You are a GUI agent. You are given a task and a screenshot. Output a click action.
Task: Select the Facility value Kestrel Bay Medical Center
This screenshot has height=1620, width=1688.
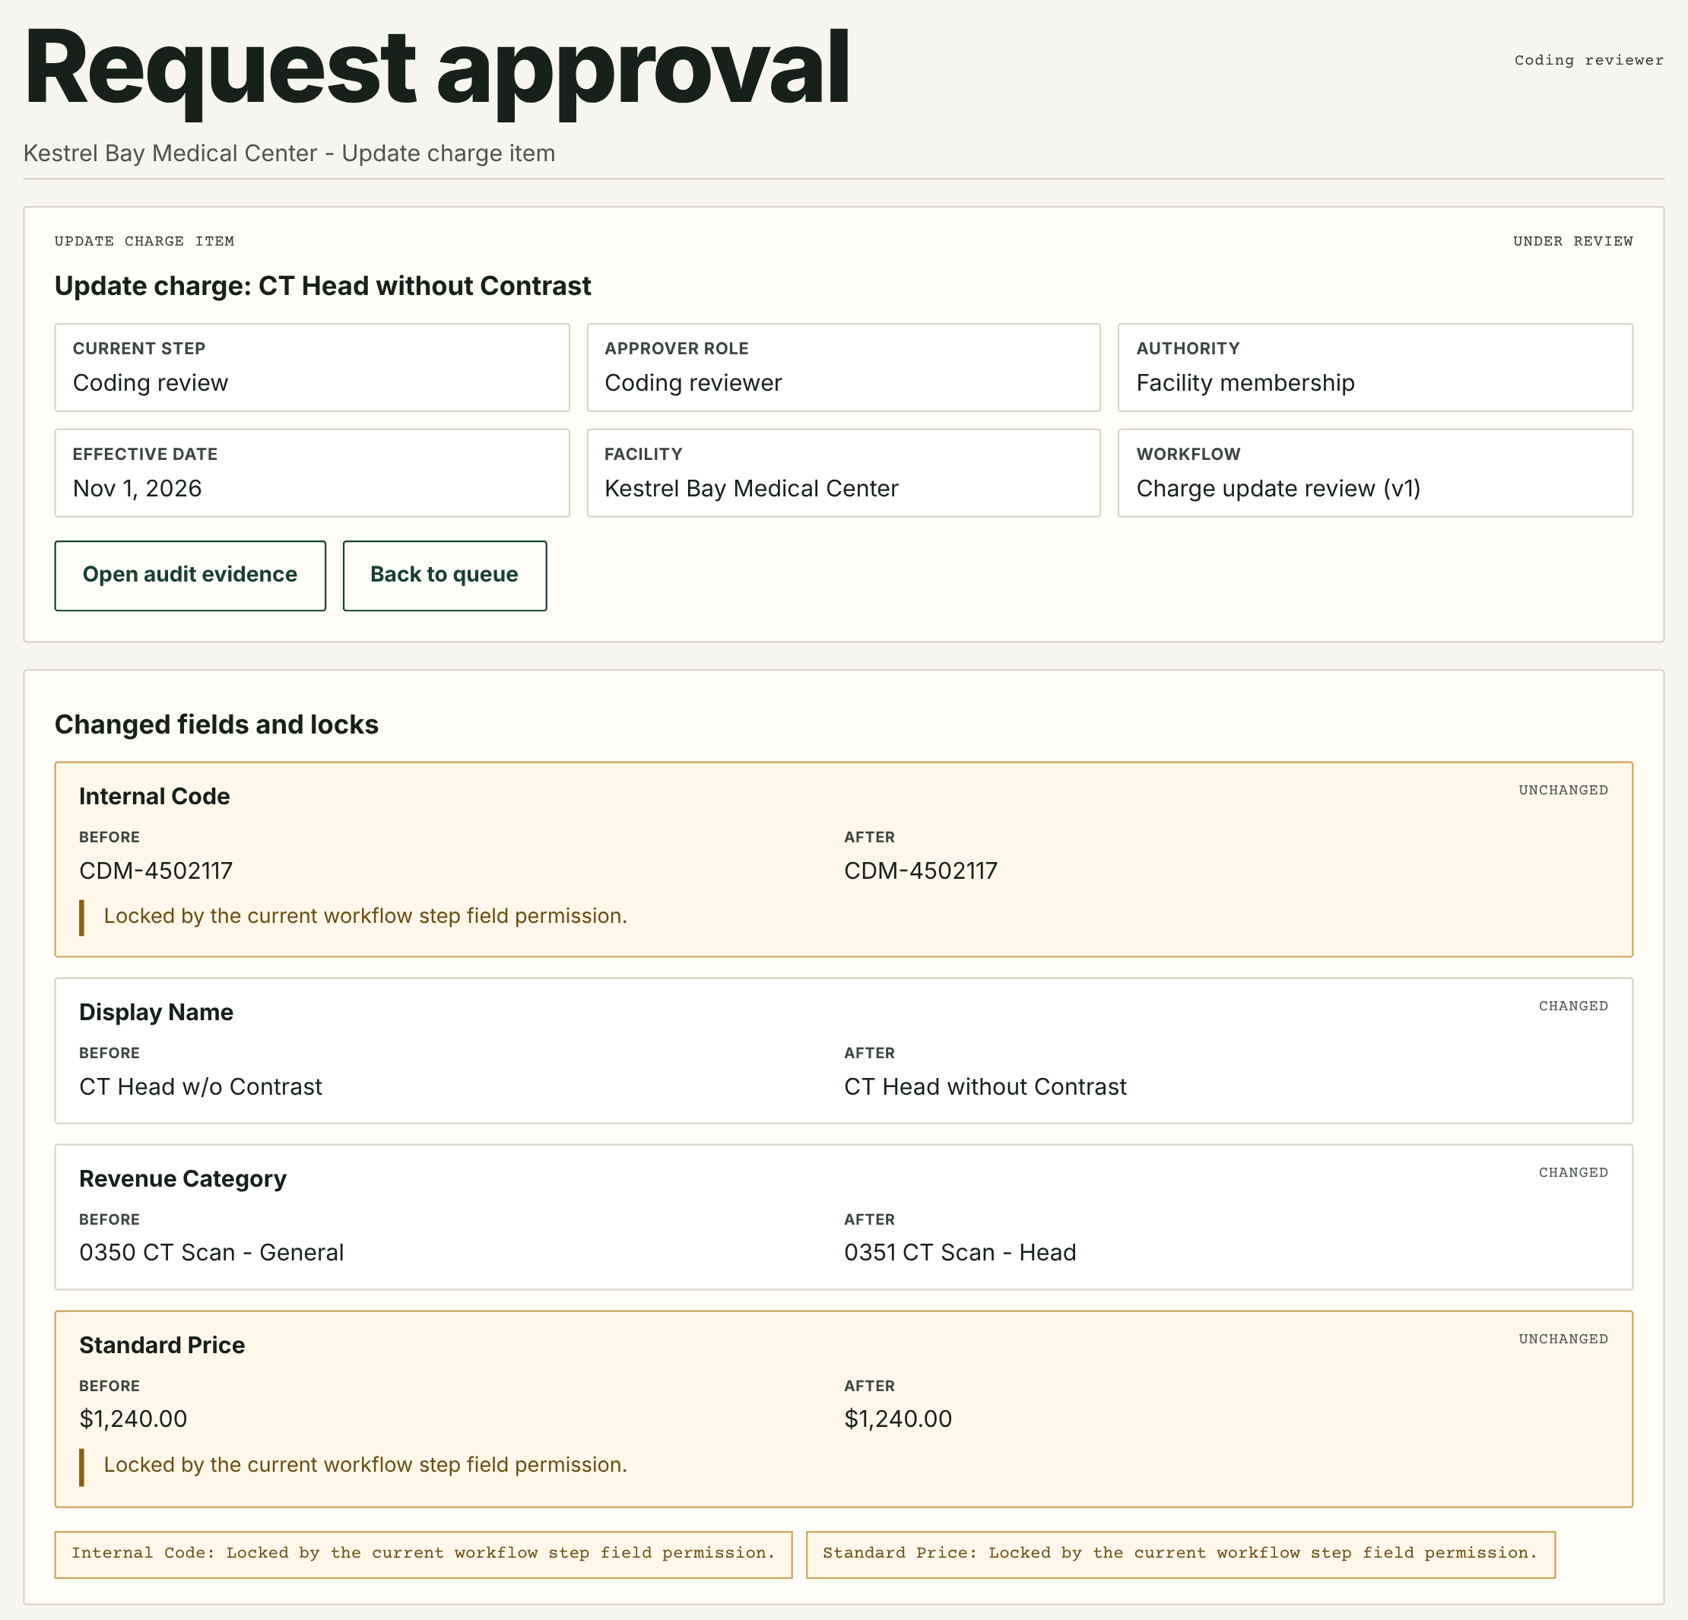751,488
